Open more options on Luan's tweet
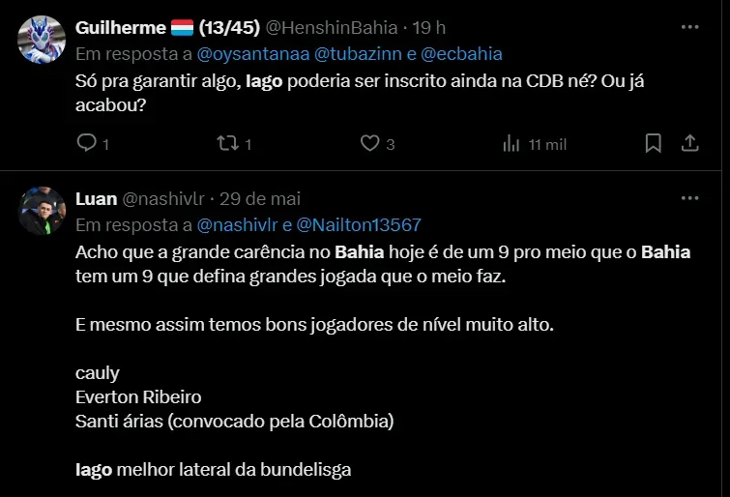The image size is (730, 497). (x=689, y=198)
